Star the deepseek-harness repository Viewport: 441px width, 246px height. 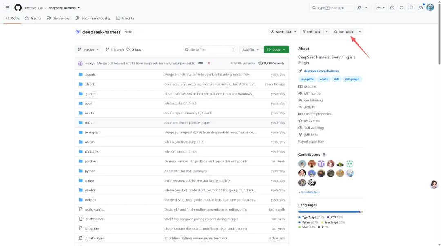coord(344,32)
